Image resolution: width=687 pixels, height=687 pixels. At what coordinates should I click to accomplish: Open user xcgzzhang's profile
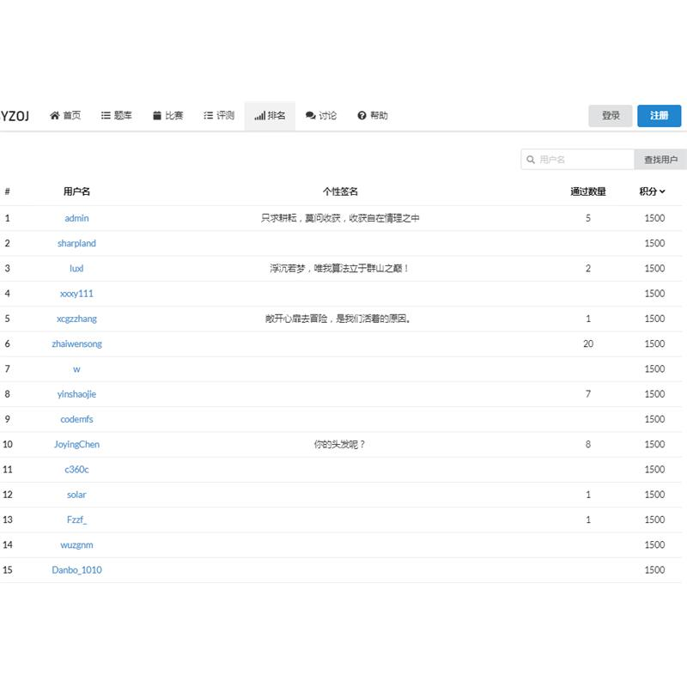pos(76,319)
